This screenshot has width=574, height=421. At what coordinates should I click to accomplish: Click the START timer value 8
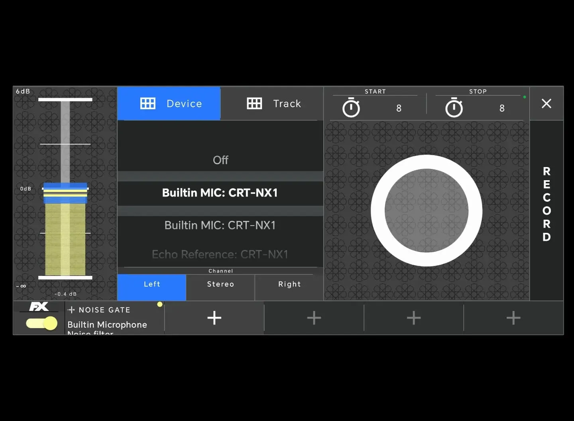click(x=399, y=108)
